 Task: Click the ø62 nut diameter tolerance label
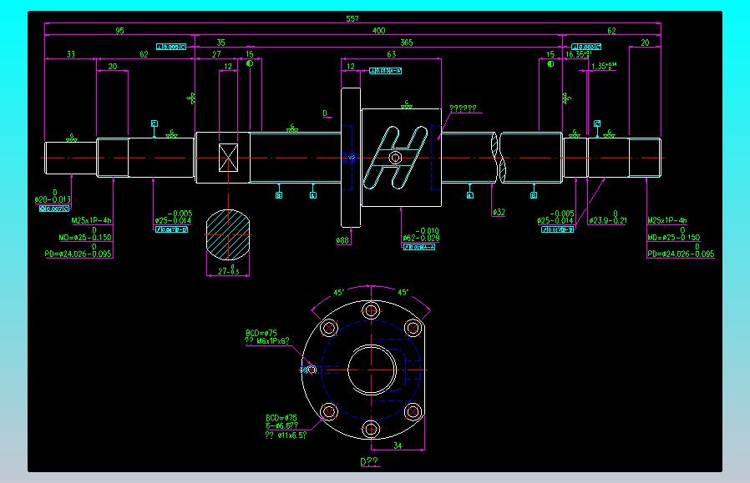[x=421, y=234]
